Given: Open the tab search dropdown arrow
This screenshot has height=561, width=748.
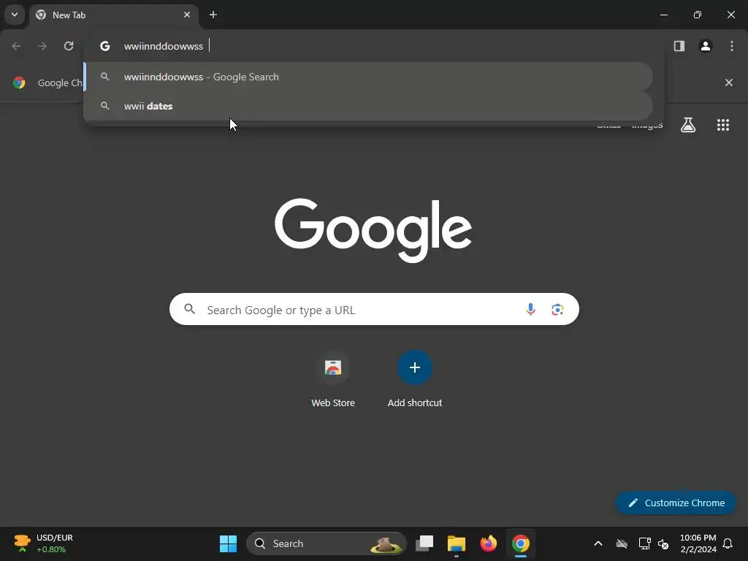Looking at the screenshot, I should [x=15, y=15].
